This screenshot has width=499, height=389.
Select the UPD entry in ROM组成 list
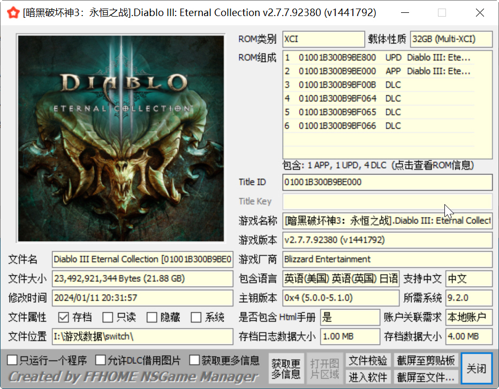click(375, 57)
